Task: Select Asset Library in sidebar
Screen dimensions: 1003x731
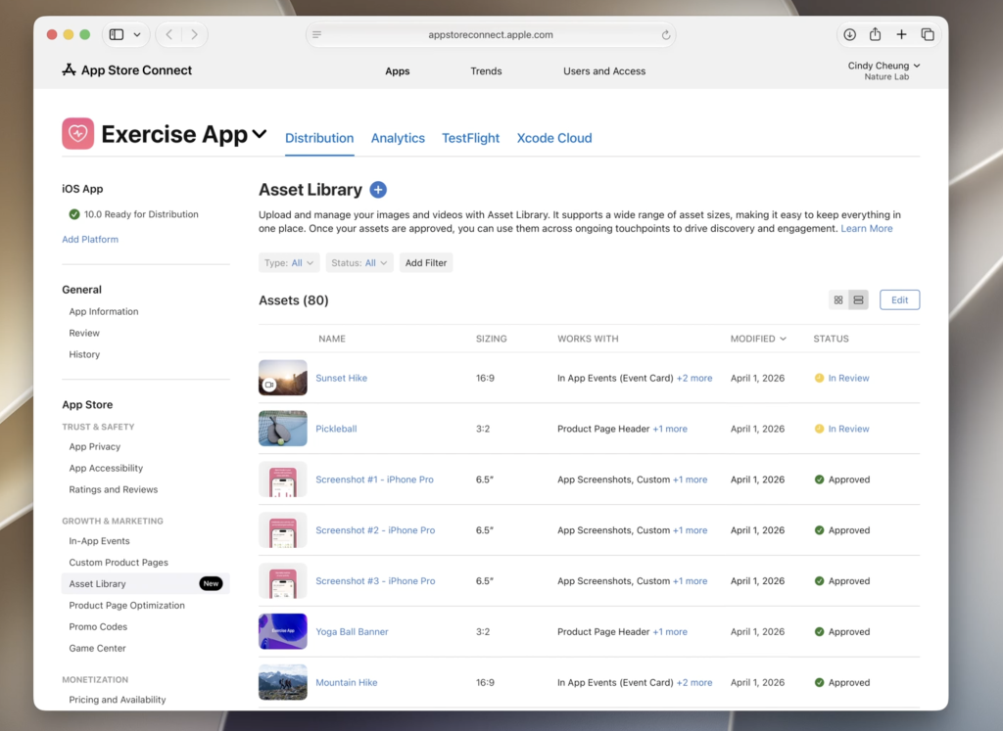Action: (x=146, y=583)
